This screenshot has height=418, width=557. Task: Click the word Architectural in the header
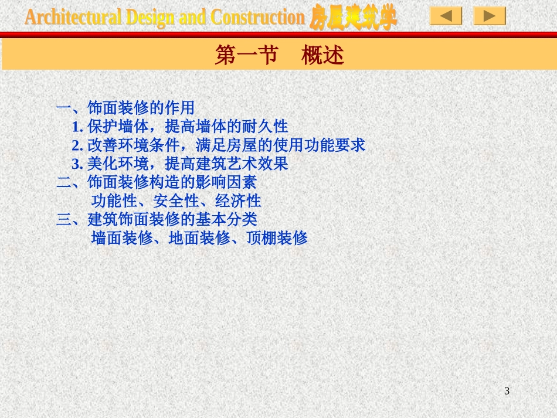[x=73, y=17]
